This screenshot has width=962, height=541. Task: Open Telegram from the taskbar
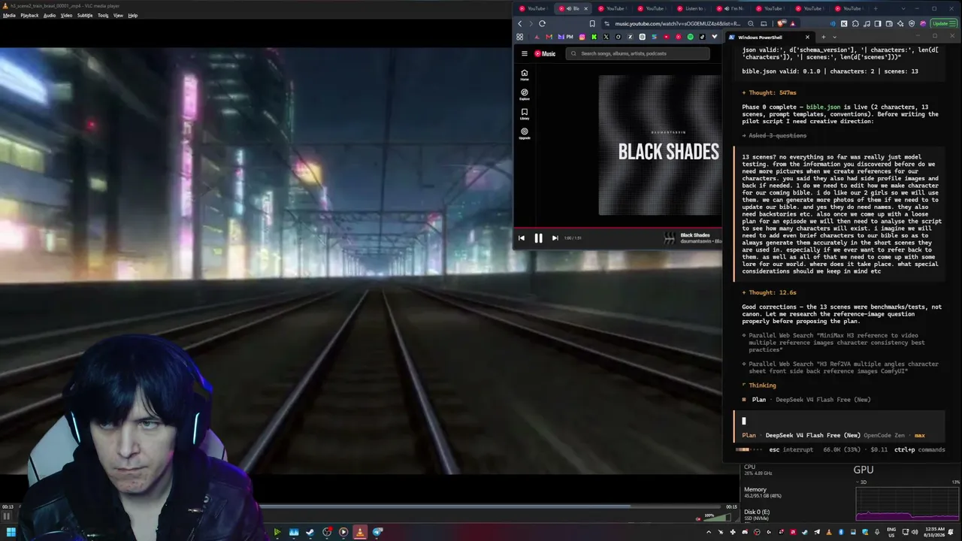click(377, 532)
